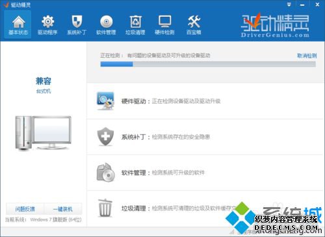Open 垃圾清理 recycle tab
Viewport: 325px width, 237px height.
(x=135, y=25)
